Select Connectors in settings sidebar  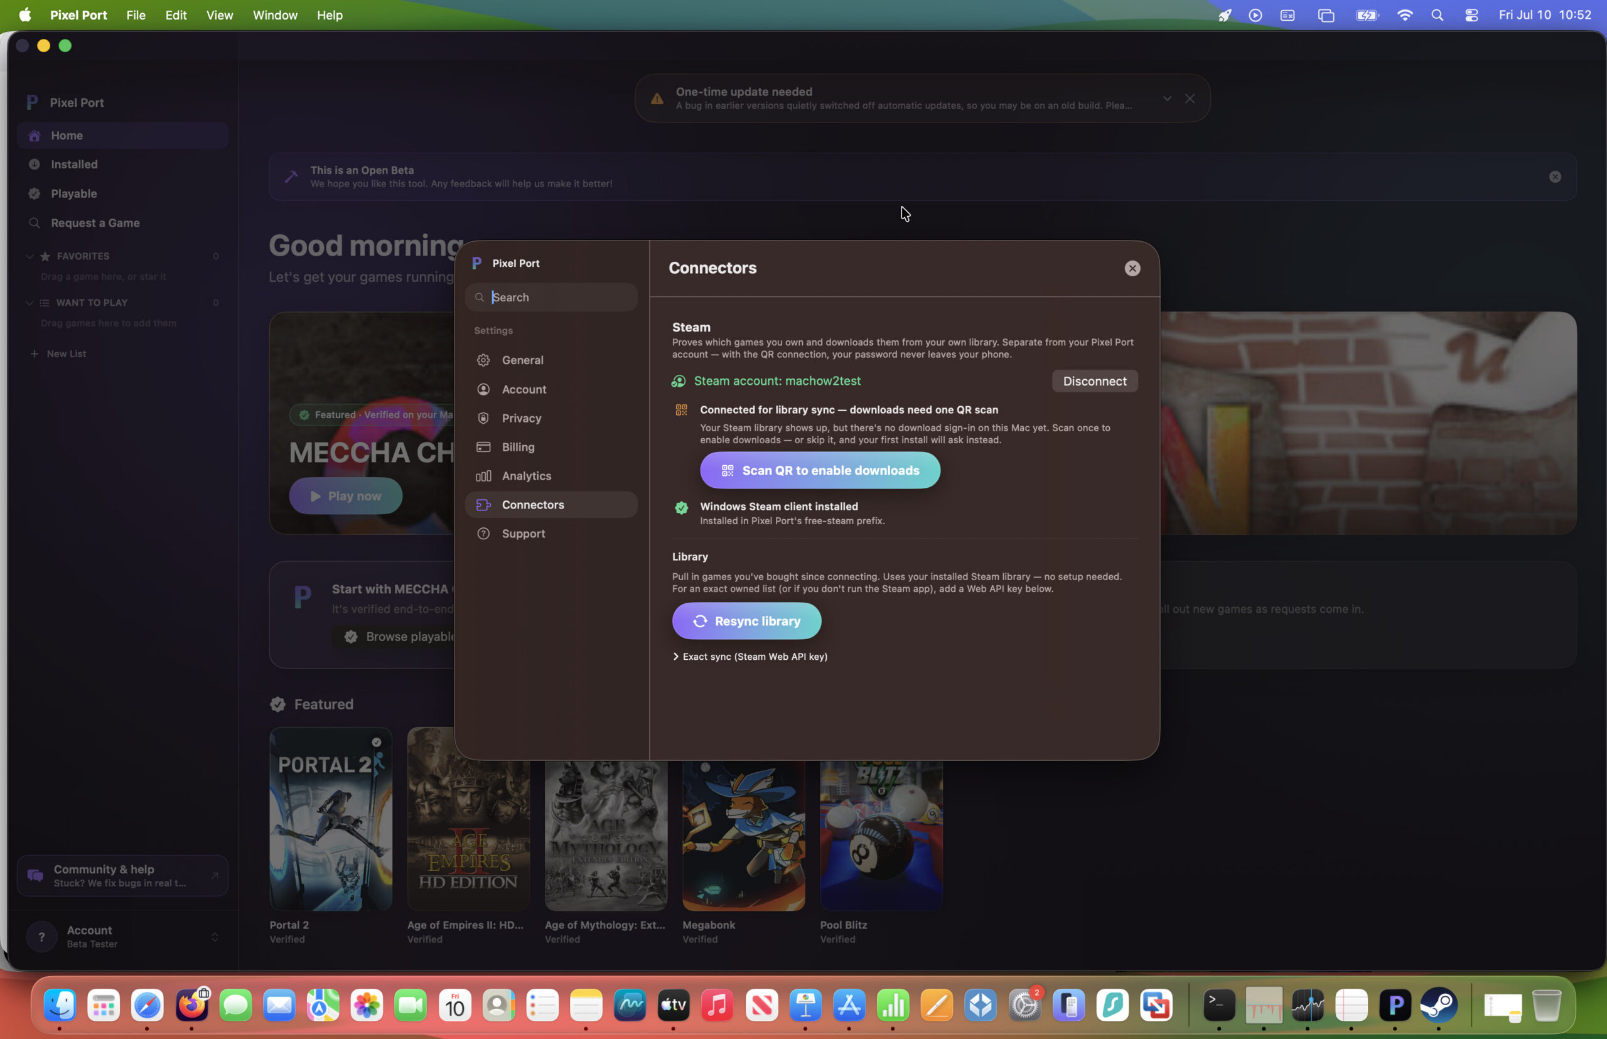[551, 505]
